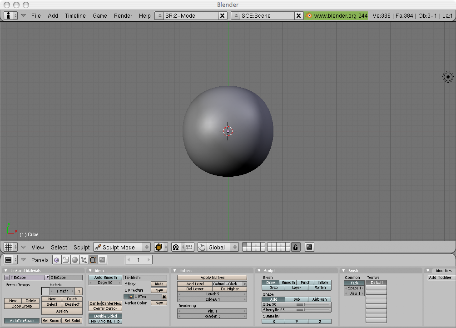Click the proportional editing icon in header

[176, 247]
